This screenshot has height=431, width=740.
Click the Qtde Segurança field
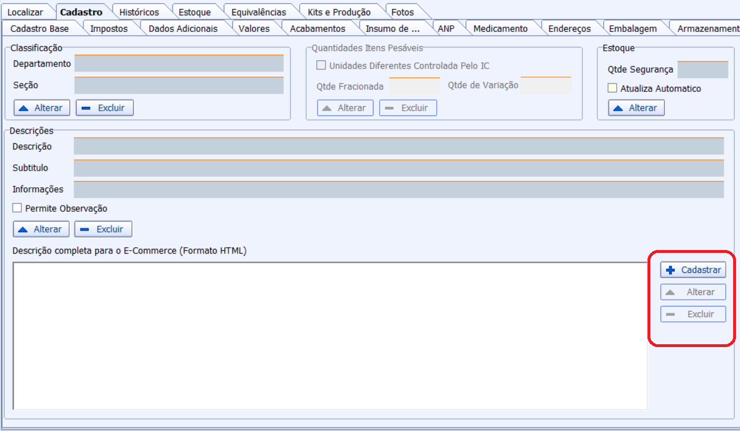[702, 70]
